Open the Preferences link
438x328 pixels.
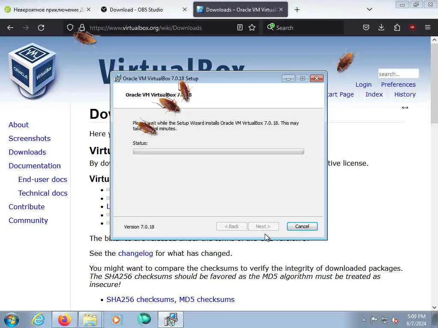pos(398,85)
